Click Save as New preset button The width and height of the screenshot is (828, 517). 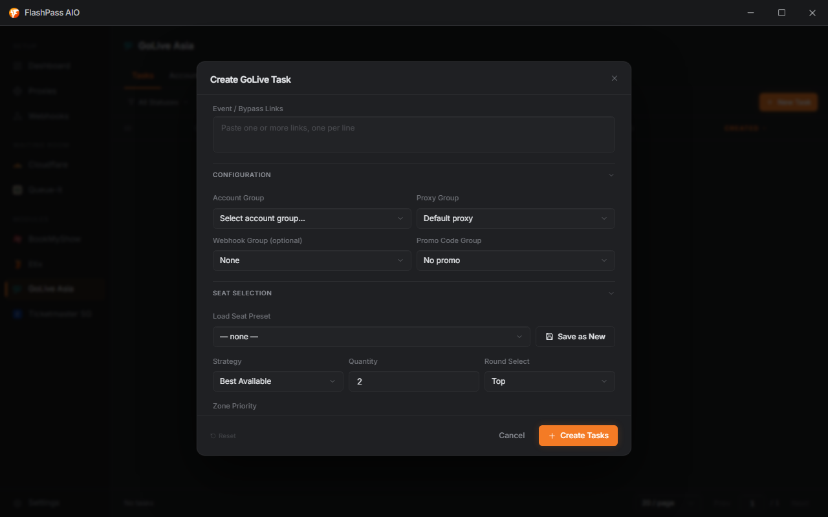(x=575, y=337)
